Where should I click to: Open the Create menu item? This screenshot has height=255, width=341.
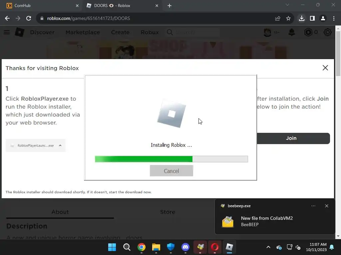120,32
